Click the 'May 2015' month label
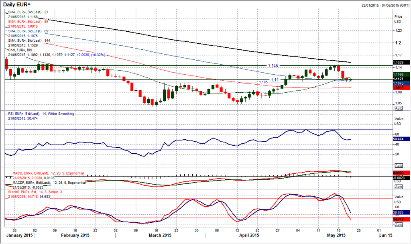Image resolution: width=411 pixels, height=244 pixels. (336, 235)
